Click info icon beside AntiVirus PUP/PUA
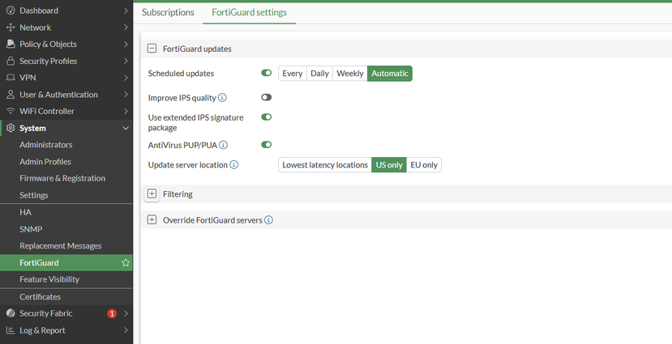Screen dimensions: 672x344 tap(223, 145)
